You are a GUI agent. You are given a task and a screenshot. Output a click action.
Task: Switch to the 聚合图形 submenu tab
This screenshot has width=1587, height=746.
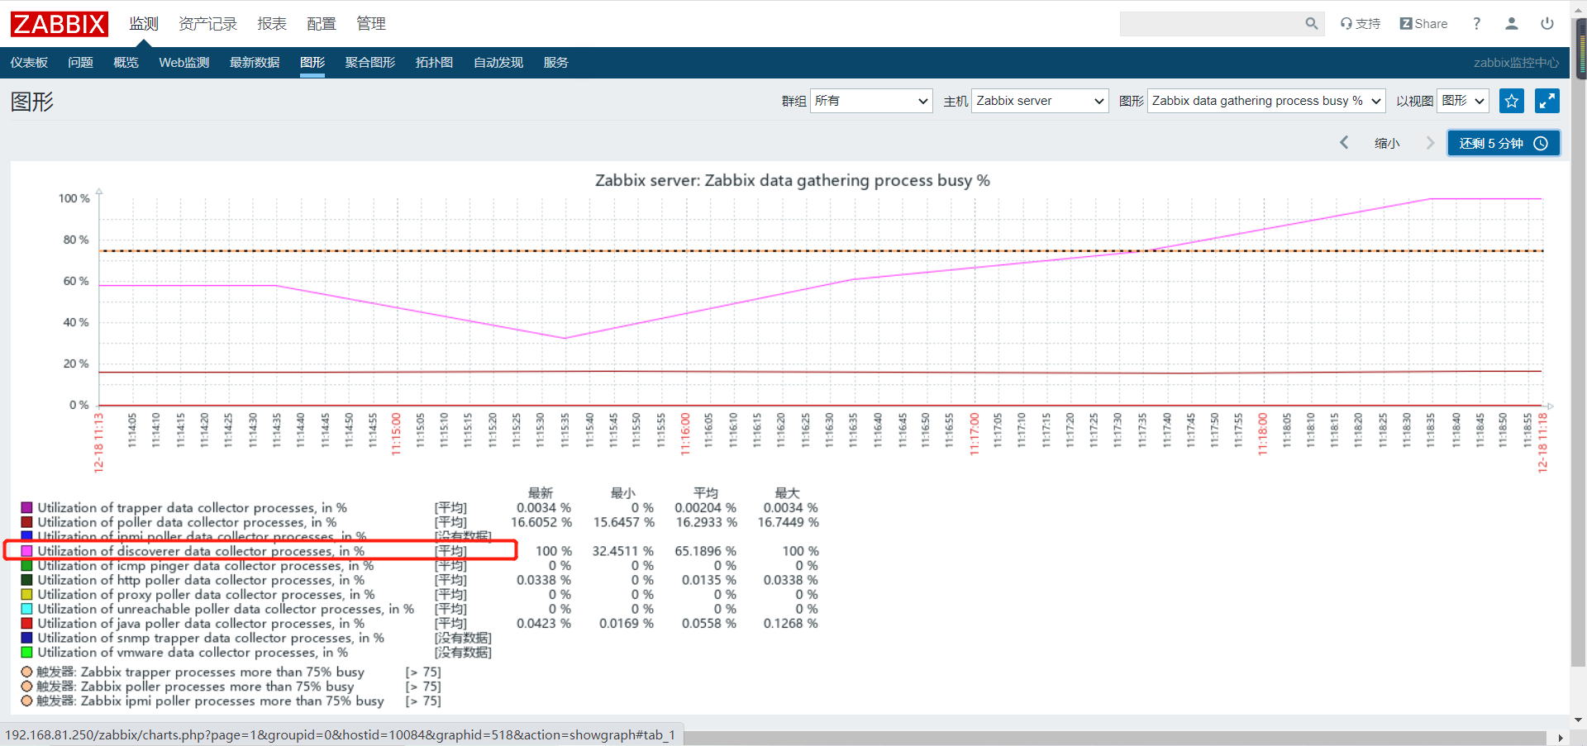[x=370, y=63]
